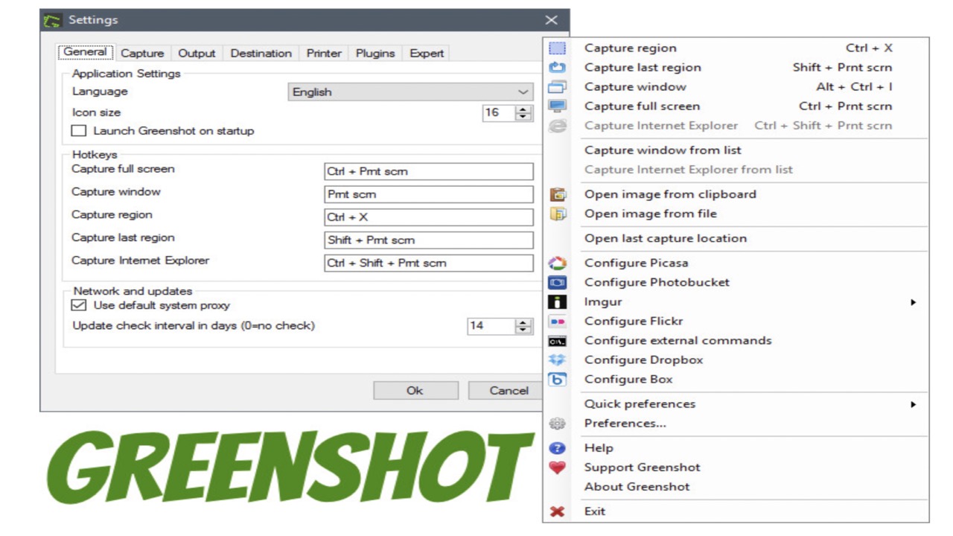
Task: Click the Capture Internet Explorer hotkey field
Action: [429, 263]
